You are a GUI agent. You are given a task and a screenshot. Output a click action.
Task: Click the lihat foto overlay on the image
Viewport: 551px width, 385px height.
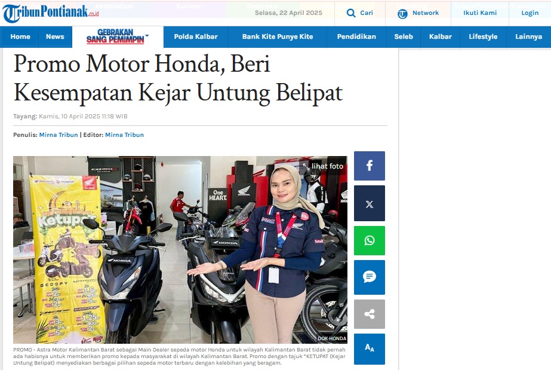coord(323,166)
